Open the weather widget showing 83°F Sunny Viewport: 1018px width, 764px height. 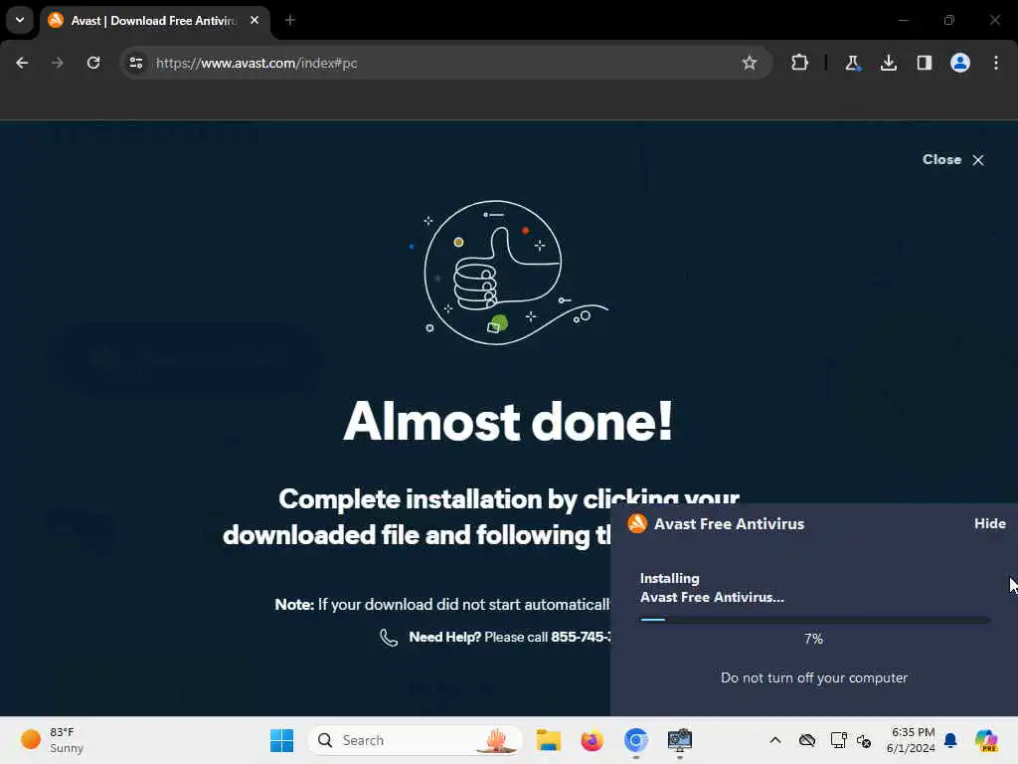[52, 740]
